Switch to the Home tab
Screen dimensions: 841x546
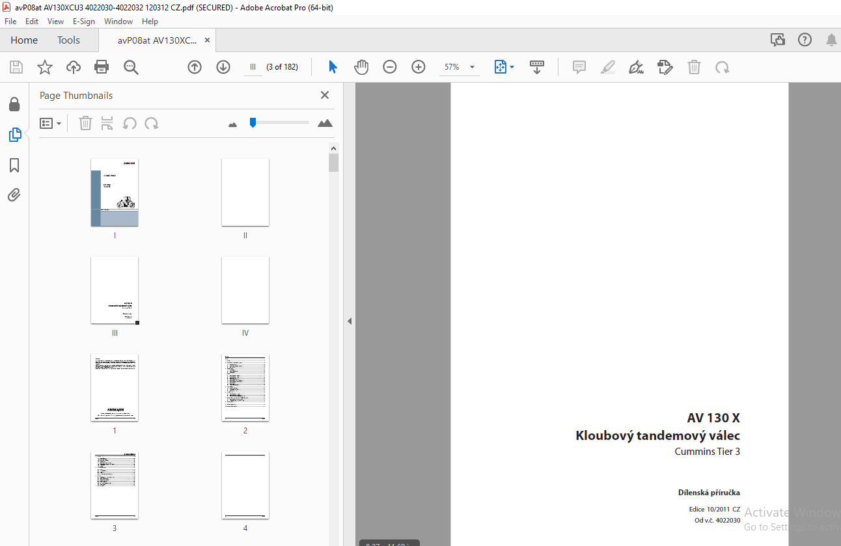coord(24,40)
